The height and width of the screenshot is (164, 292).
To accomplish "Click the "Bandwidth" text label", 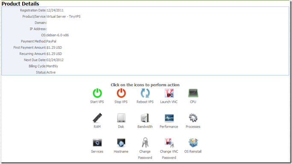I will 145,126.
